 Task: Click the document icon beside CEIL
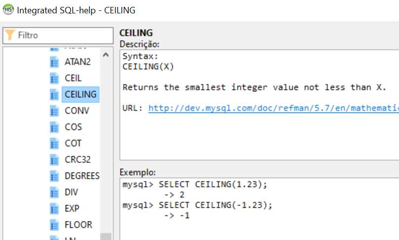(x=54, y=78)
